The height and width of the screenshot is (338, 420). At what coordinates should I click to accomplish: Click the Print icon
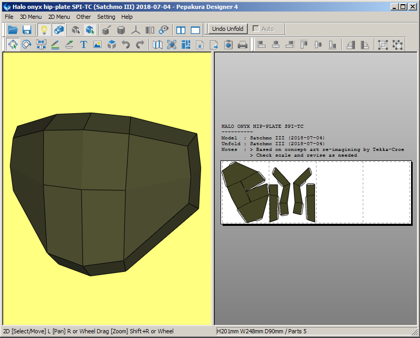[243, 45]
